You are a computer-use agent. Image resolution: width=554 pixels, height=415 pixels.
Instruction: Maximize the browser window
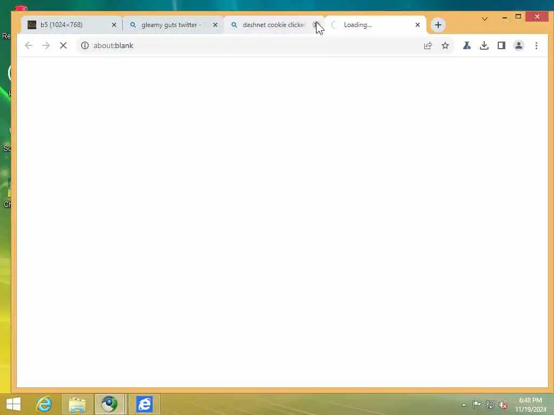[518, 17]
